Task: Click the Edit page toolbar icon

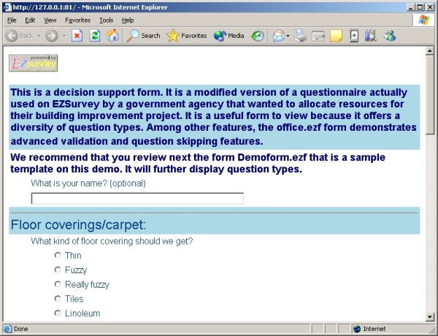Action: [318, 36]
